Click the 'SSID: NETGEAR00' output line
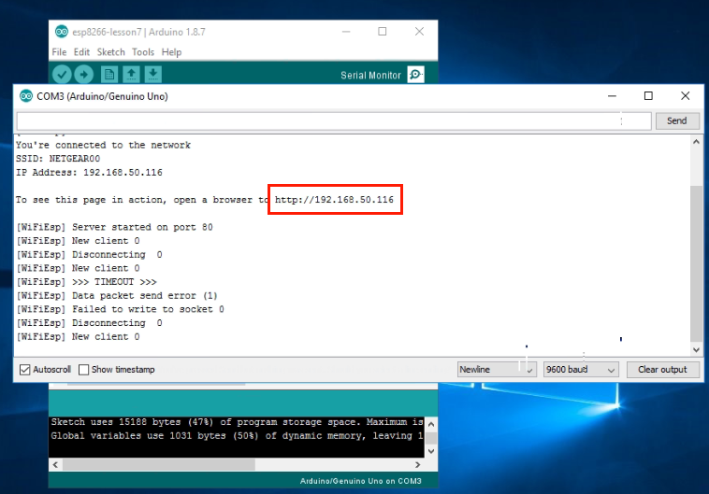Image resolution: width=709 pixels, height=494 pixels. (58, 159)
